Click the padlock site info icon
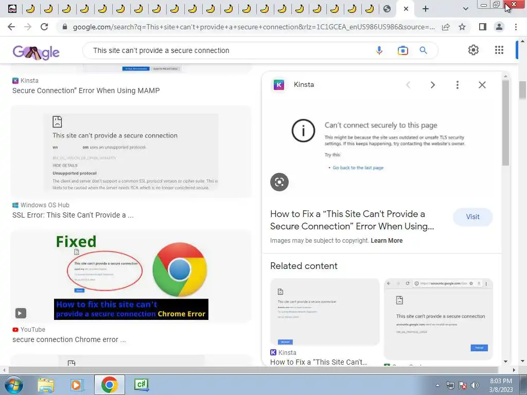 [65, 27]
